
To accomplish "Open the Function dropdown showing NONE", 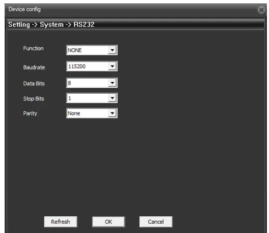I will click(92, 50).
